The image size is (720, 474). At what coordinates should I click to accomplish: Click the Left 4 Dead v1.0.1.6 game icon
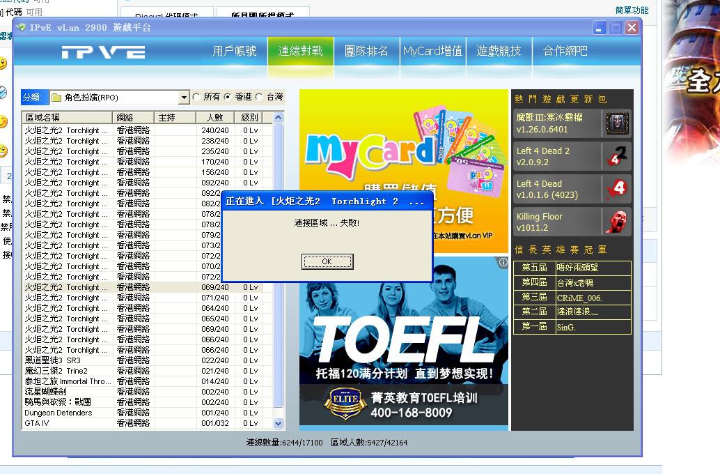tap(617, 189)
